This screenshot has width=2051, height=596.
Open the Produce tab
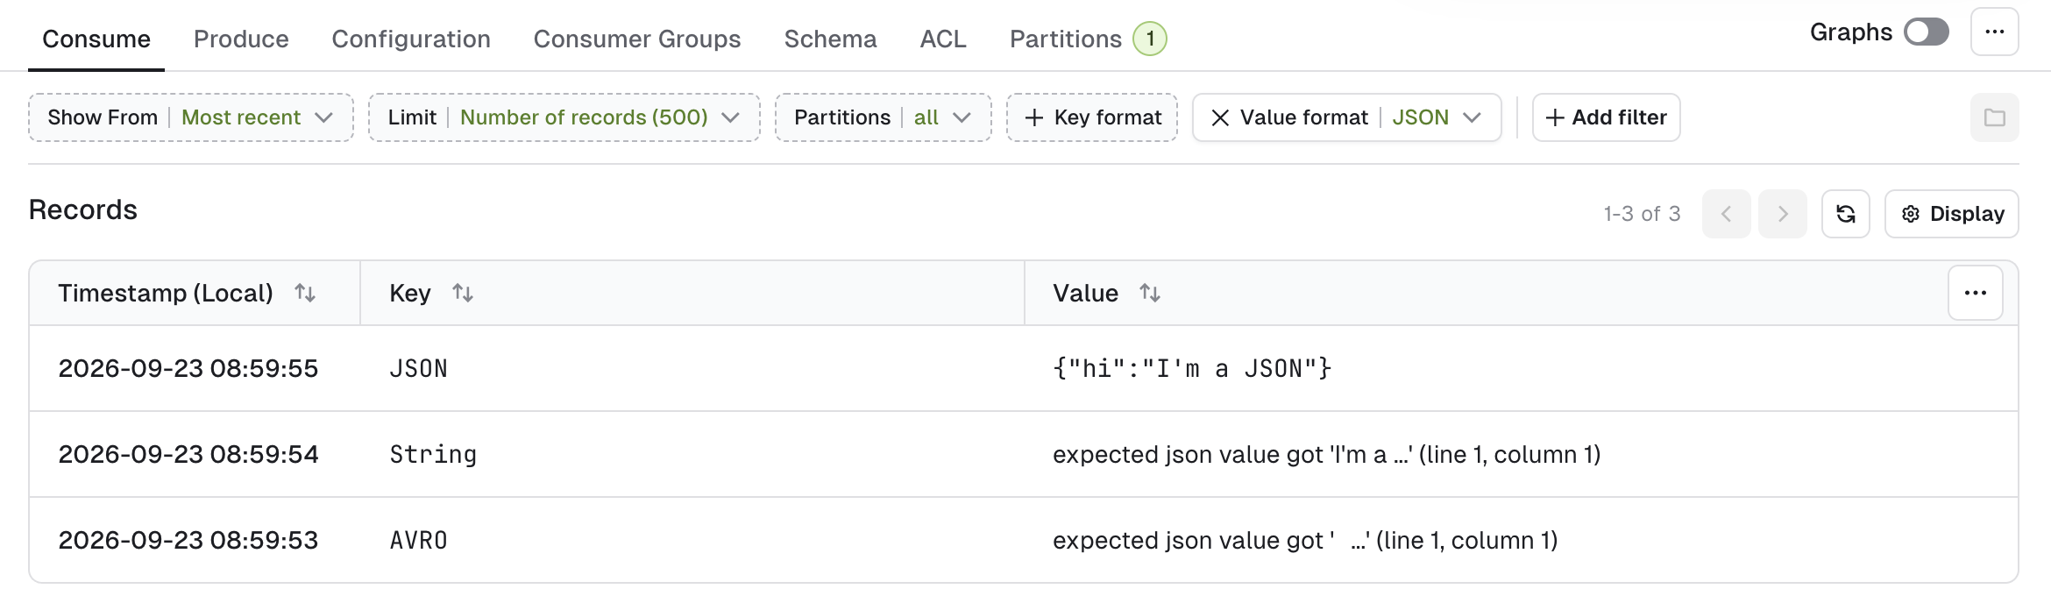(x=241, y=39)
